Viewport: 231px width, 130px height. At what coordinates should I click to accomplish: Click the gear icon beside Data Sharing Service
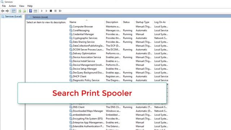(x=71, y=42)
